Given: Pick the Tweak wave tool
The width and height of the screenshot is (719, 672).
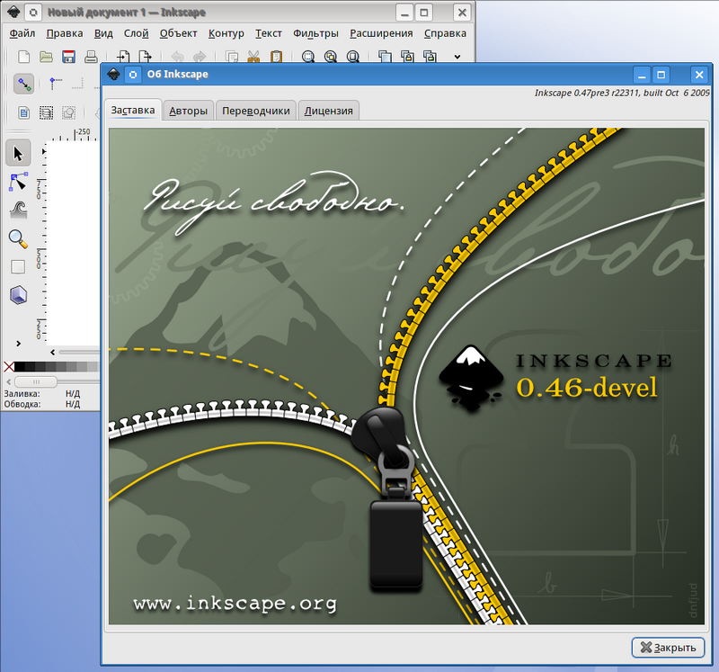Looking at the screenshot, I should (x=18, y=210).
